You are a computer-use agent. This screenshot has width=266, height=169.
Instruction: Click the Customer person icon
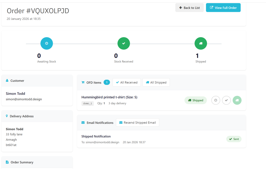pos(7,81)
